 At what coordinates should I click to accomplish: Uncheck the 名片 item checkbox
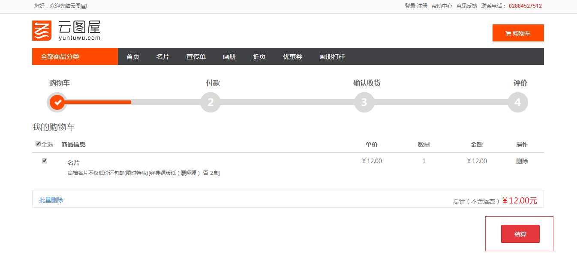click(45, 161)
